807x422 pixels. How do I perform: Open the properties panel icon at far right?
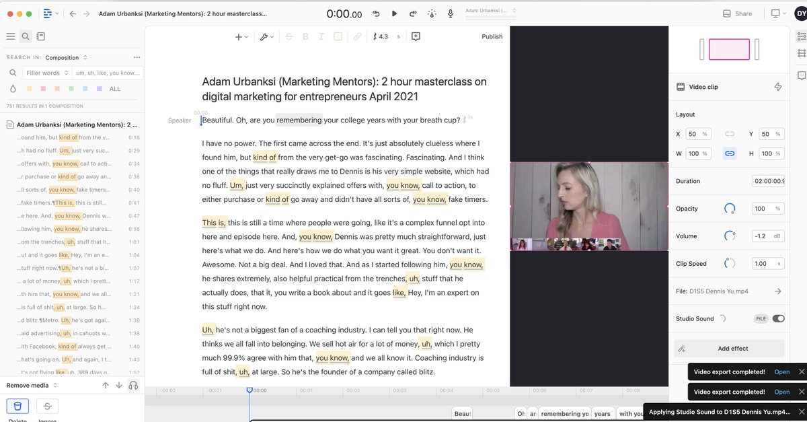[x=801, y=35]
